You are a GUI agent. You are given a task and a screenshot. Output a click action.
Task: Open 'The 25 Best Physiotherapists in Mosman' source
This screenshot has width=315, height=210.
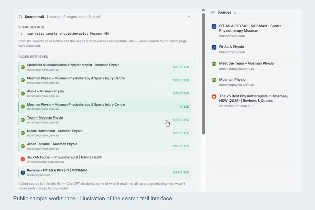pos(253,98)
